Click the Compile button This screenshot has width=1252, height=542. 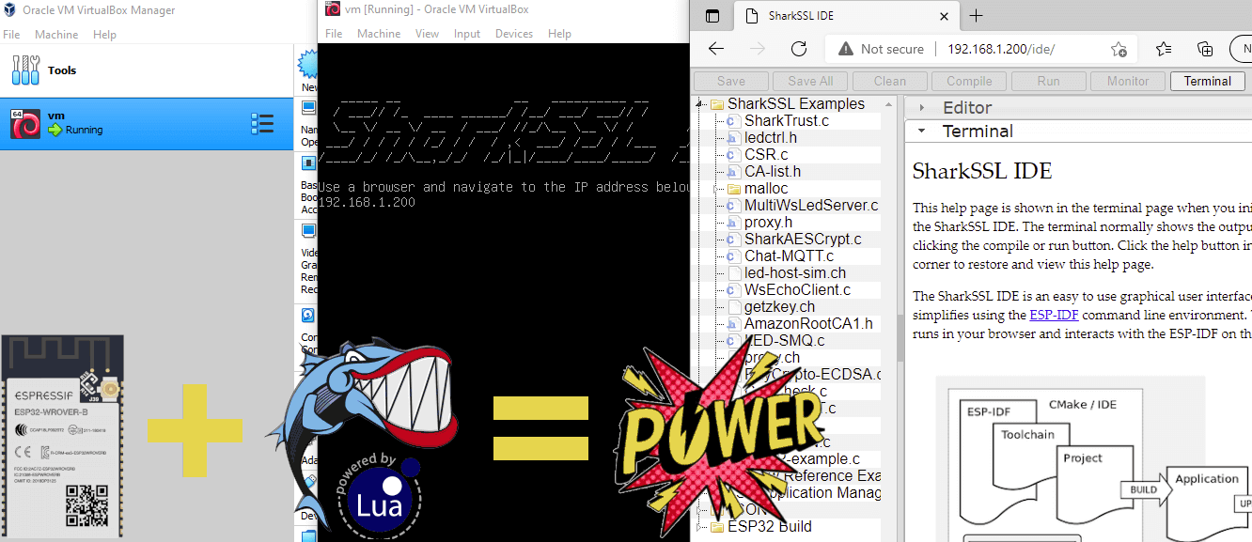point(969,81)
